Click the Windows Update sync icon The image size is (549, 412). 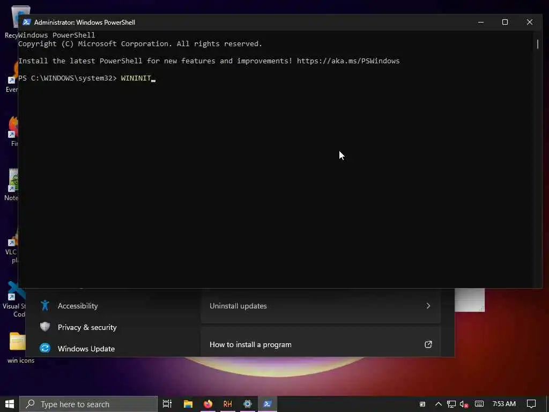45,348
